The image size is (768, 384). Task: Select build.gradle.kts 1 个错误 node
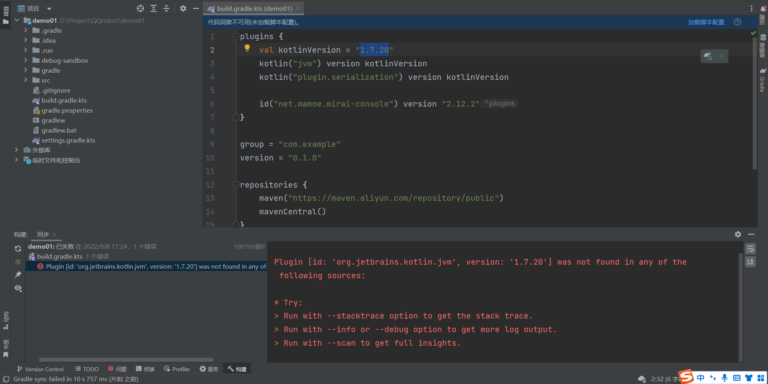click(146, 257)
